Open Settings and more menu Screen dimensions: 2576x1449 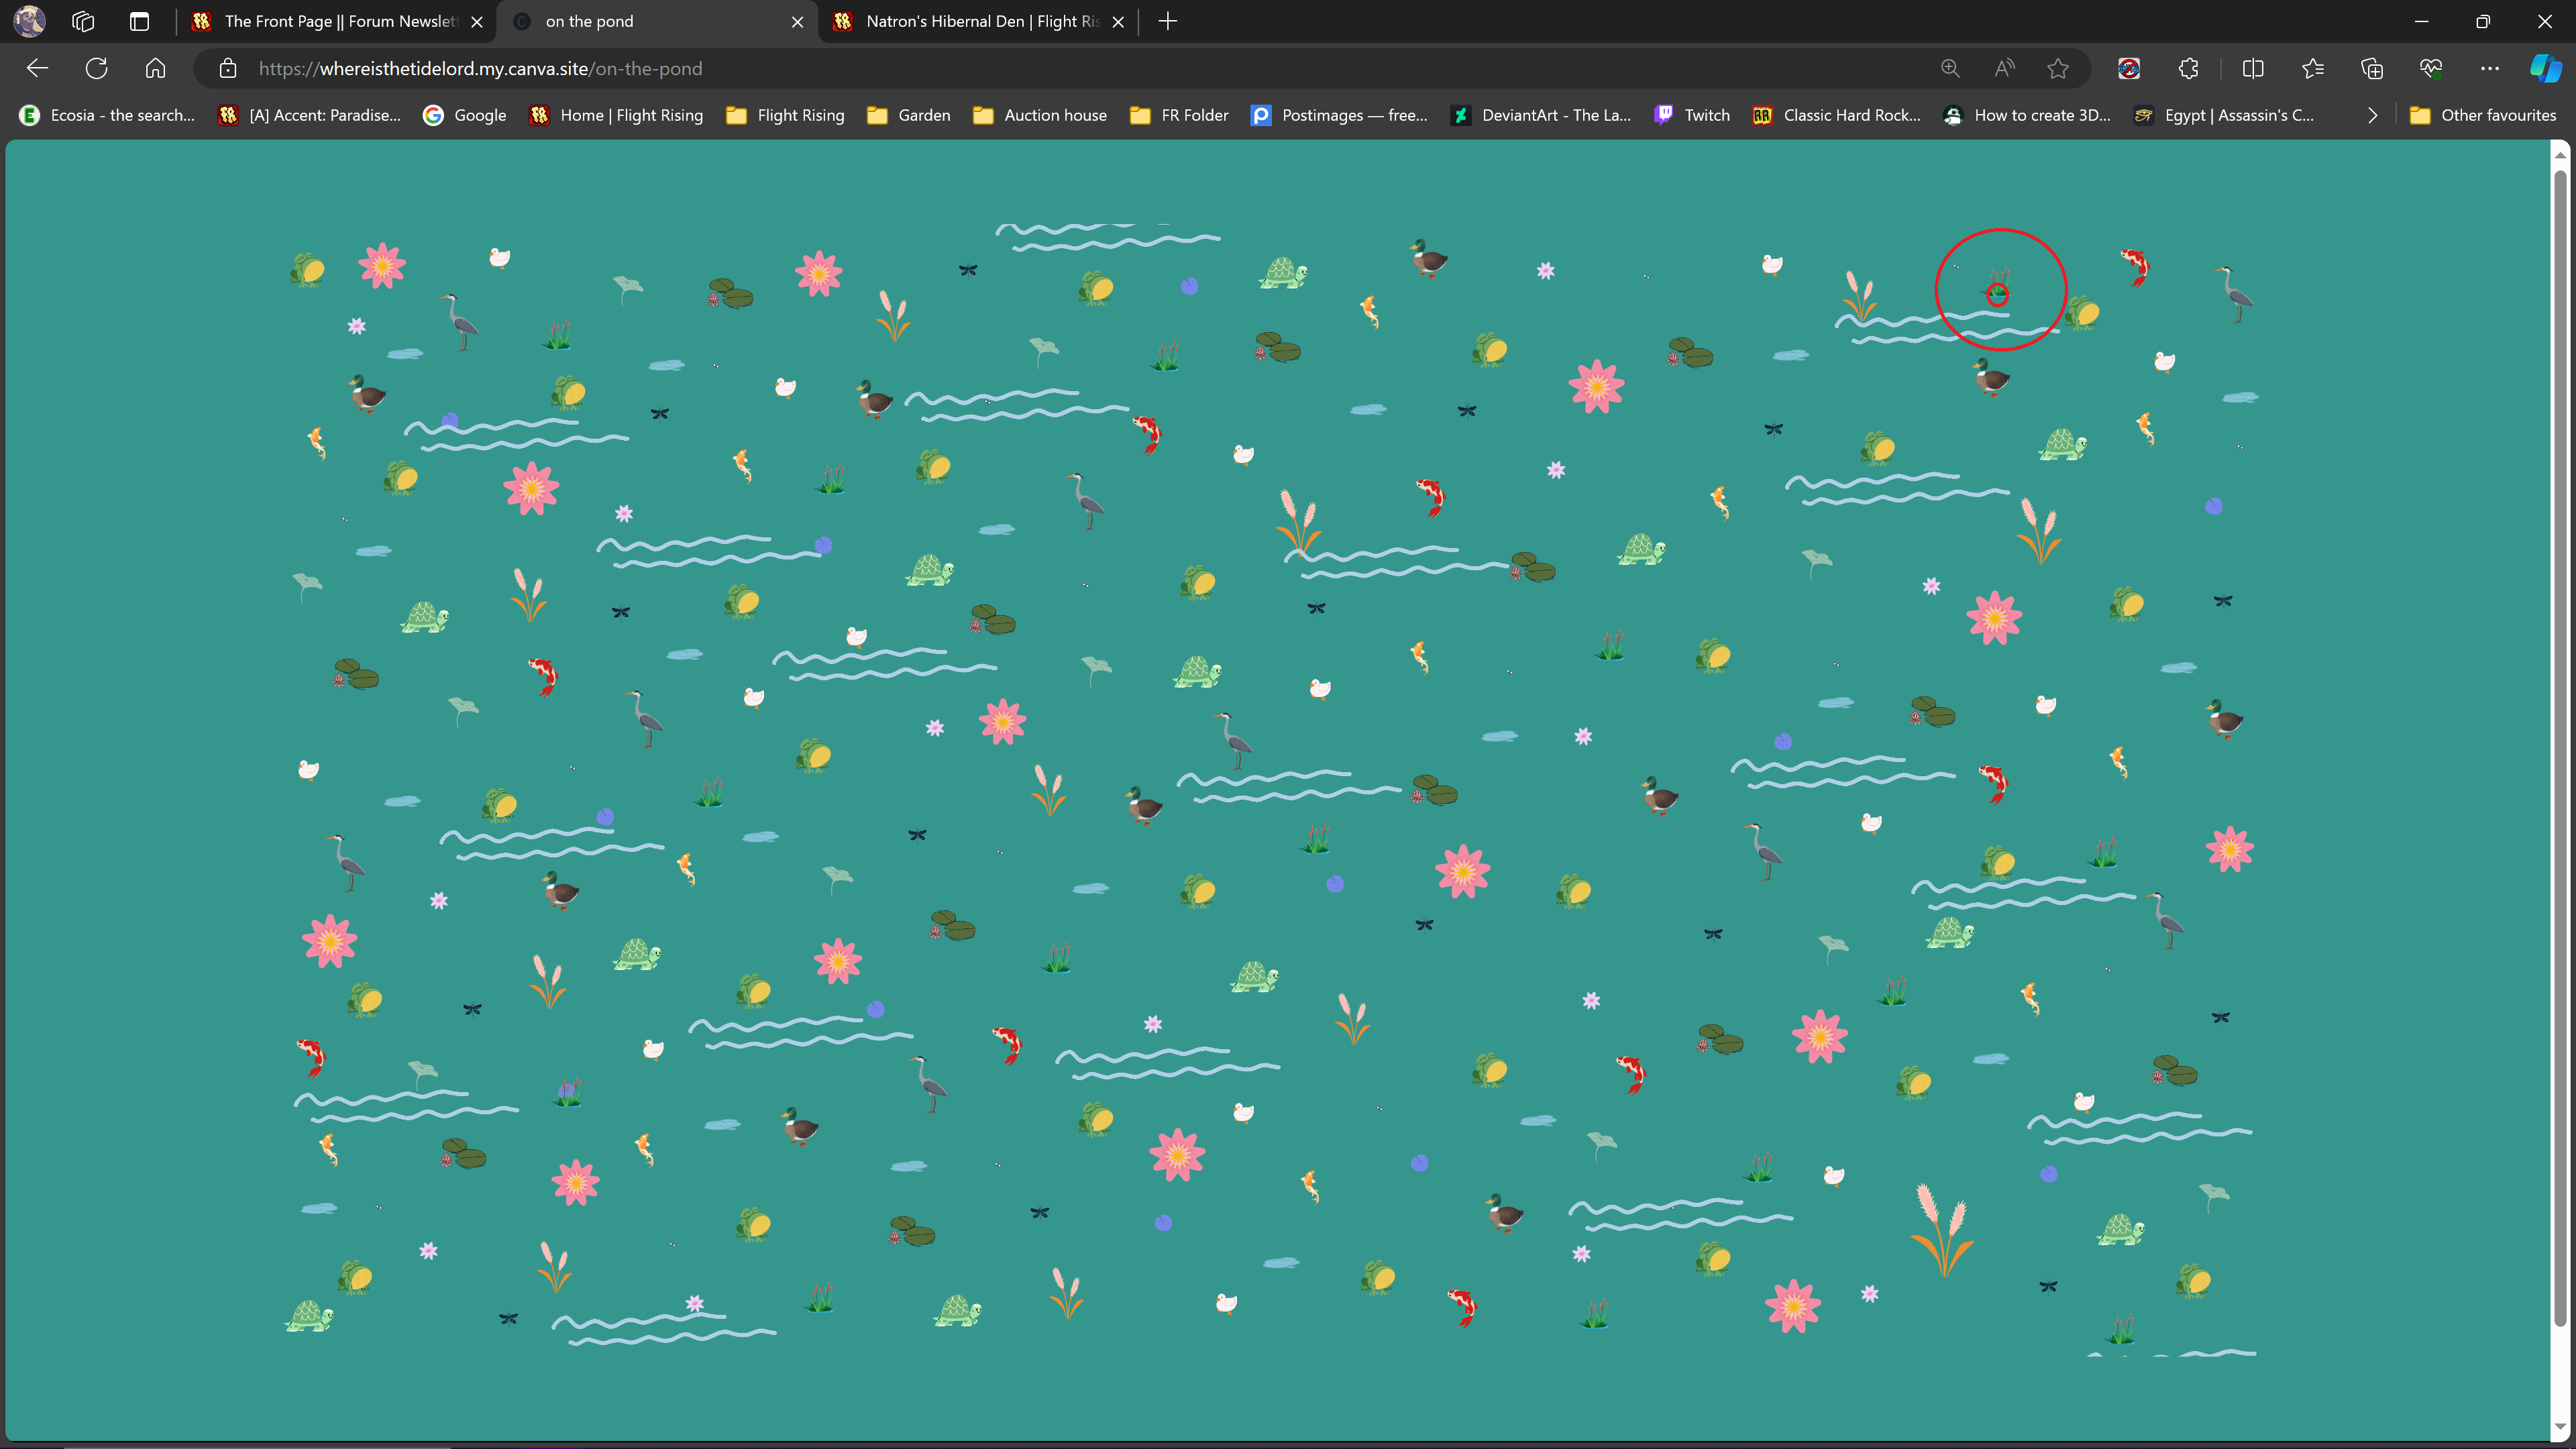(2490, 68)
